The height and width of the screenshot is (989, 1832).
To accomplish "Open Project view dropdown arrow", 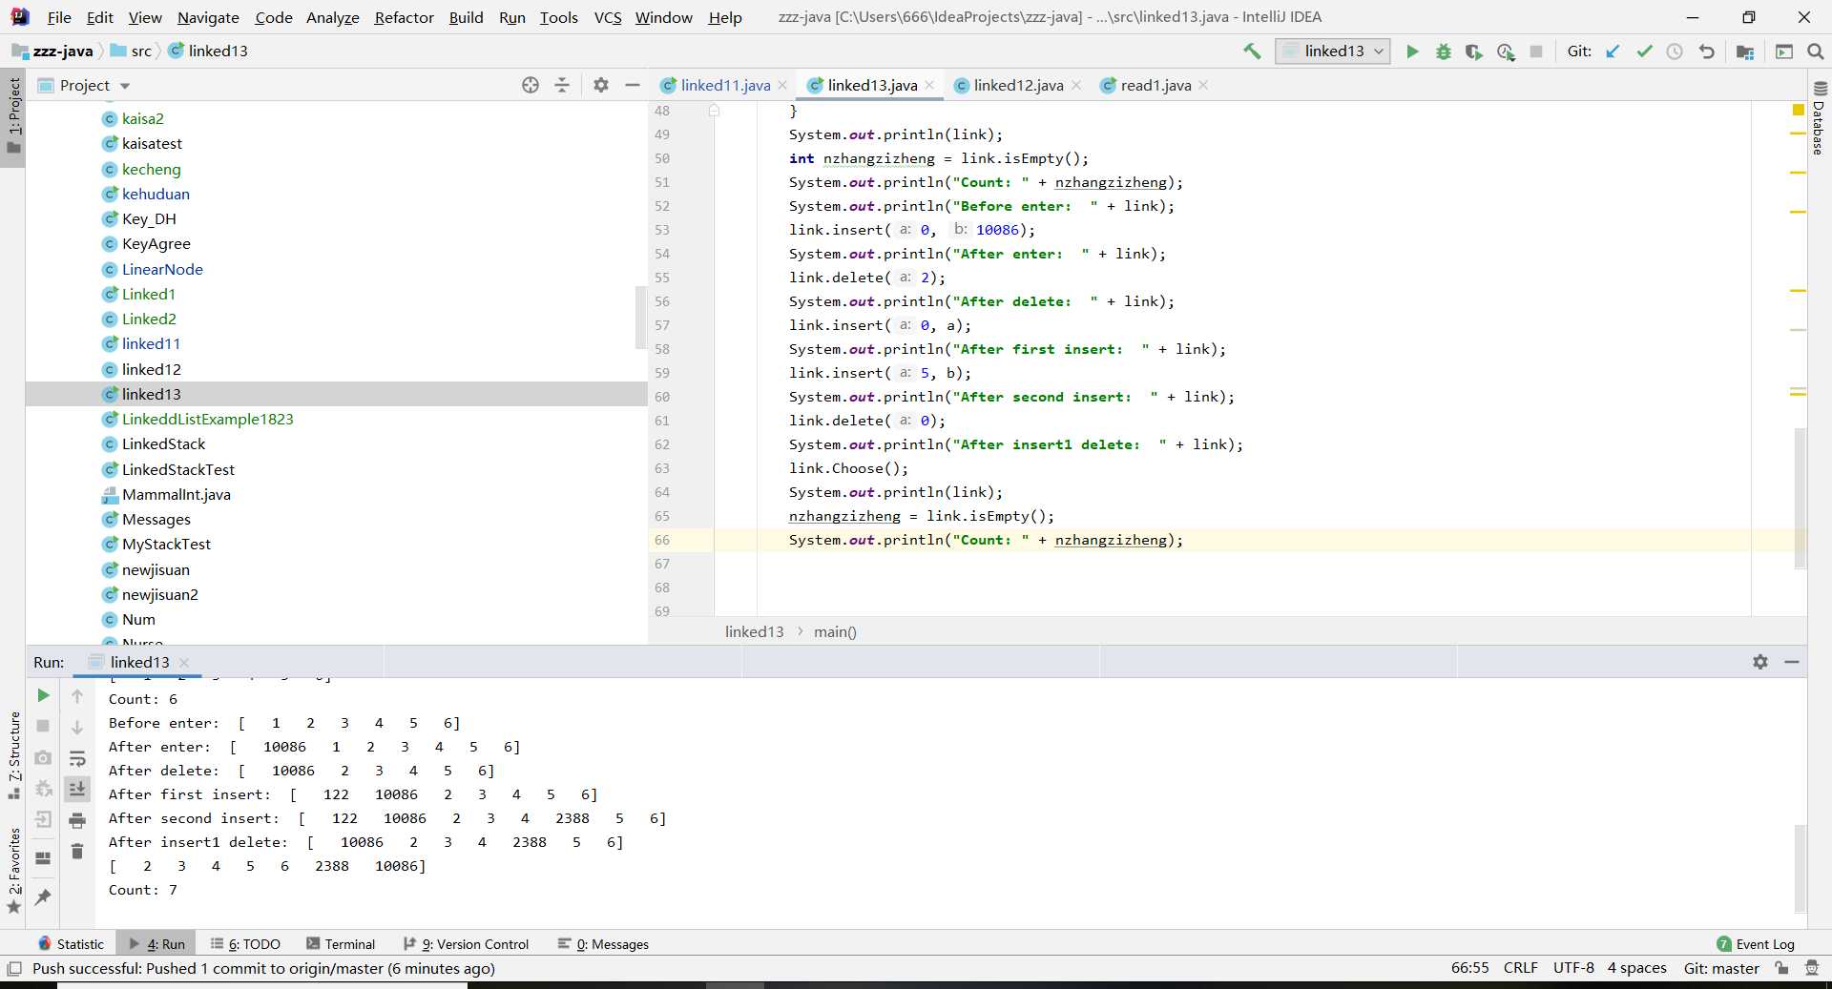I will (125, 86).
